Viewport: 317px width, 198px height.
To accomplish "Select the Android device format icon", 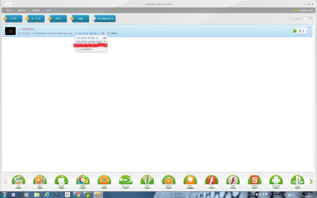I will click(276, 181).
